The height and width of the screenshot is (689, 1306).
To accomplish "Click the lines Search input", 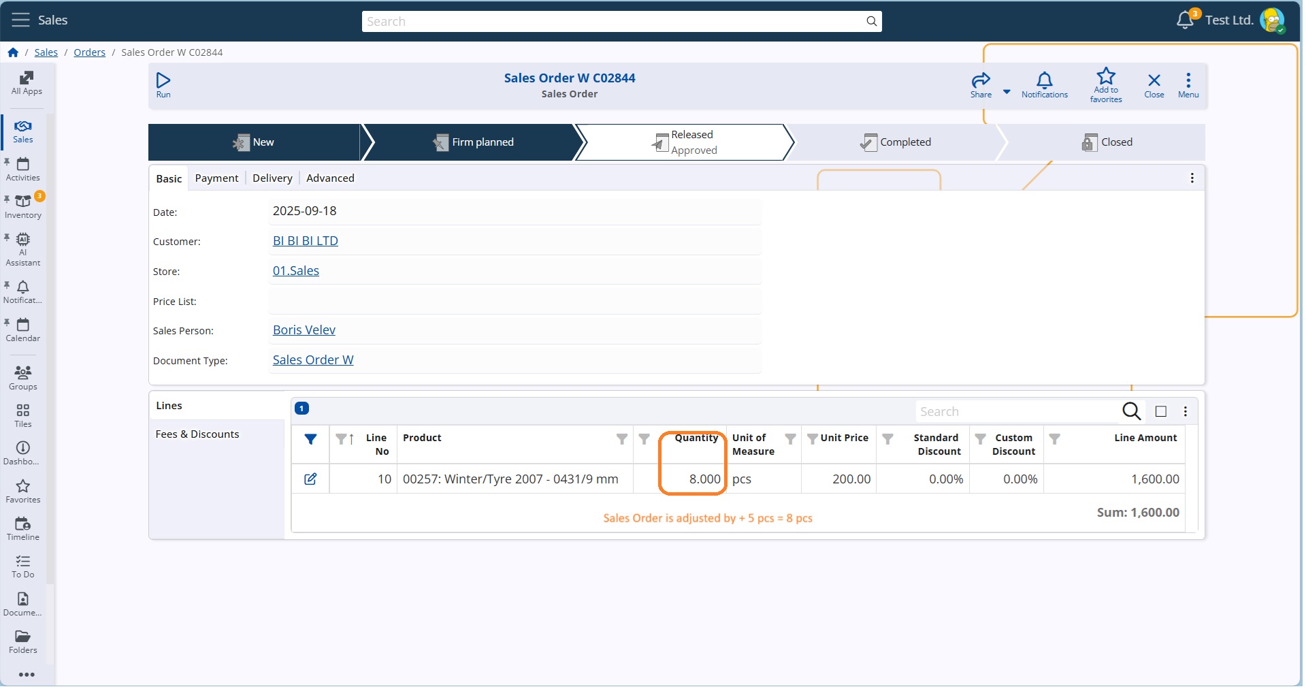I will [x=1017, y=413].
